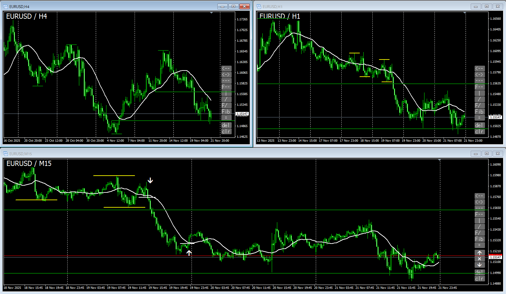Viewport: 506px width, 294px height.
Task: Click the '=' button in H4 chart
Action: (226, 118)
